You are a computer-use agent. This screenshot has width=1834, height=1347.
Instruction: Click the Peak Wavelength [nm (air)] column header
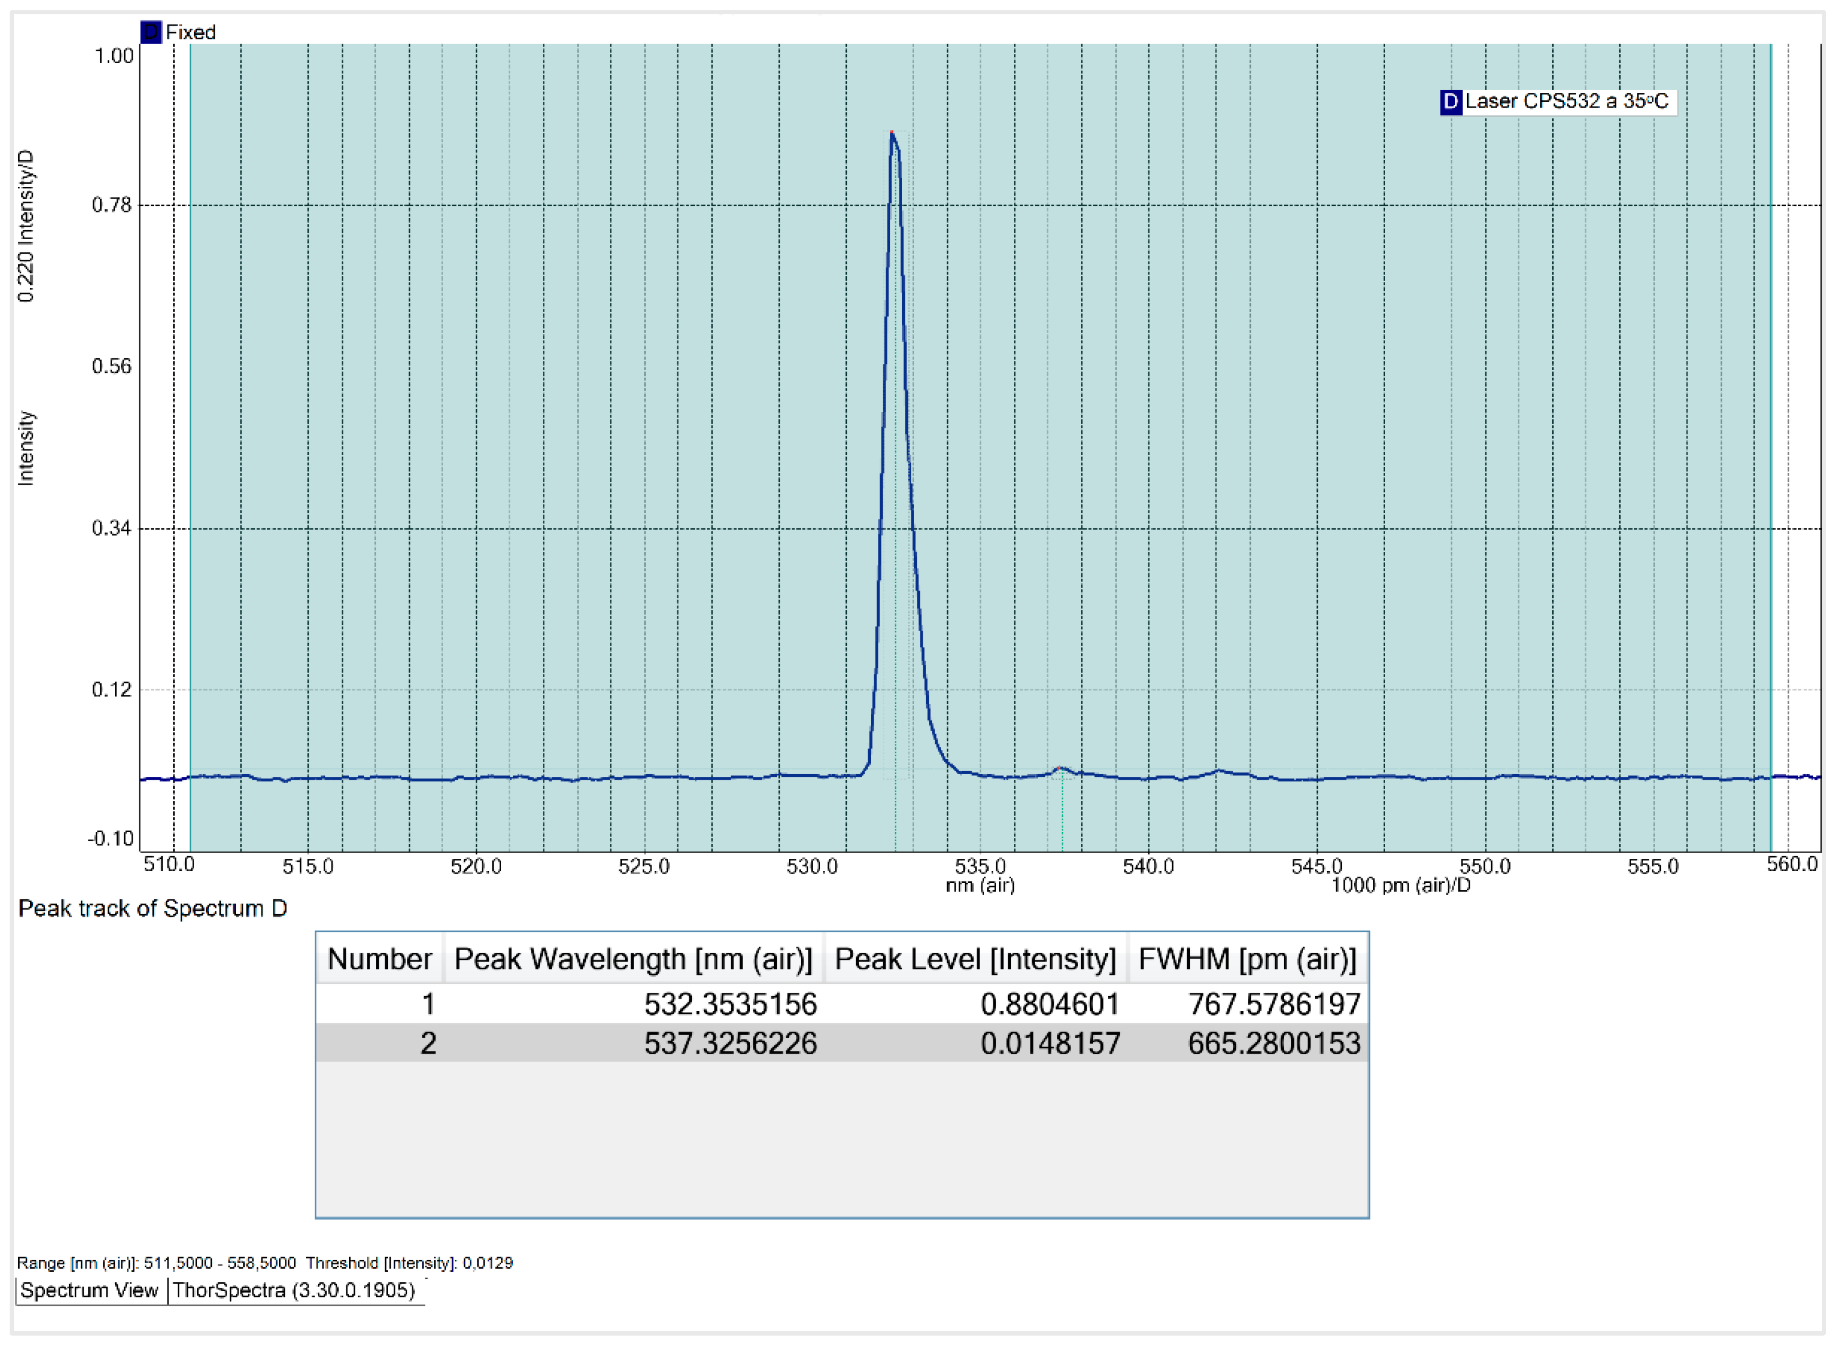(633, 959)
